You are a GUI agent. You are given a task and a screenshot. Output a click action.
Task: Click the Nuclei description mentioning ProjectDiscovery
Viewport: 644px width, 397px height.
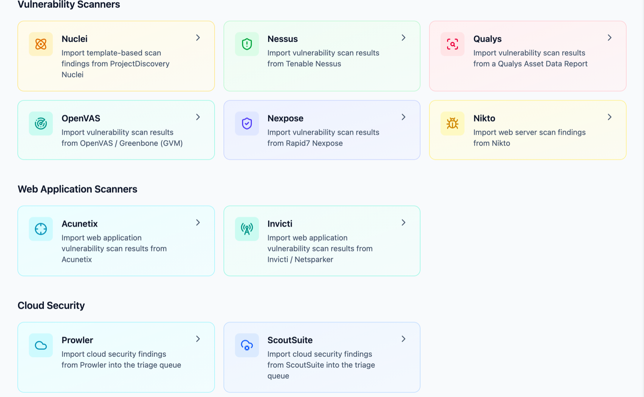[116, 64]
